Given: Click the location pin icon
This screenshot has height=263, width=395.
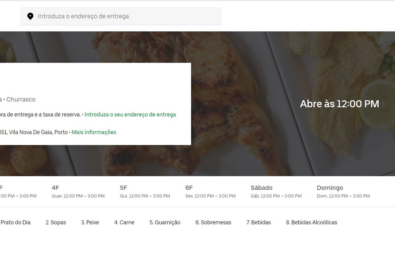Looking at the screenshot, I should click(30, 16).
